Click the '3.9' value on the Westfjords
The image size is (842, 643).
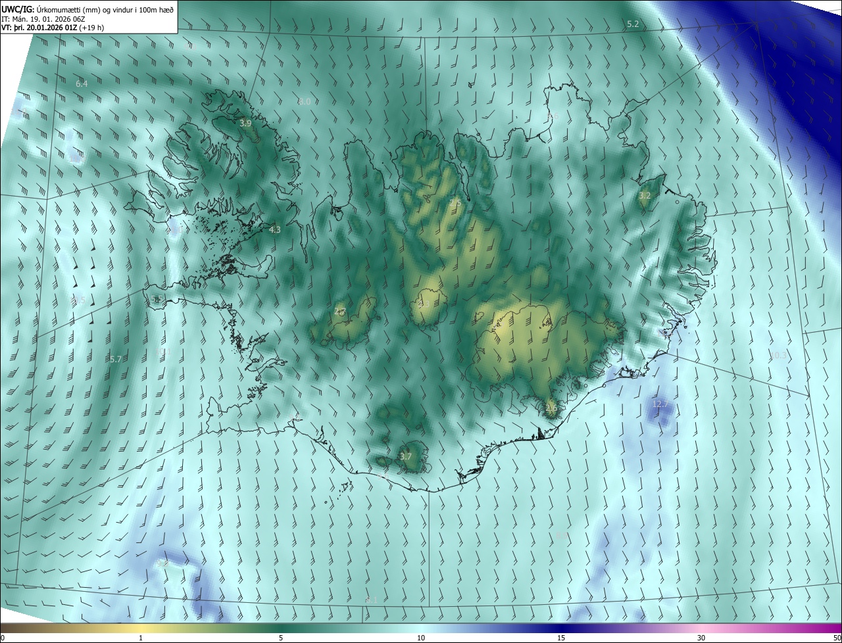tap(245, 123)
